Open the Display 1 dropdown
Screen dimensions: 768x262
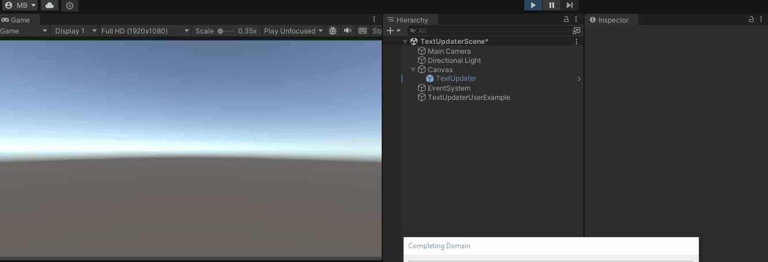[x=75, y=31]
